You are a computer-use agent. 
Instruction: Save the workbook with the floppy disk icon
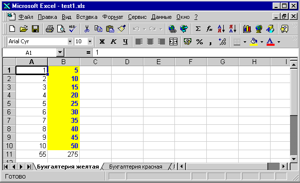pos(35,29)
